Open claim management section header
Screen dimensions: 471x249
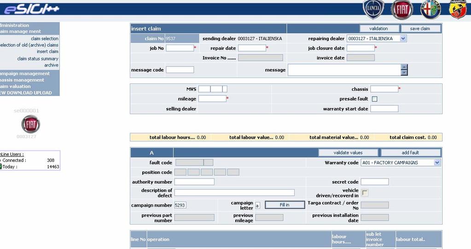point(20,31)
